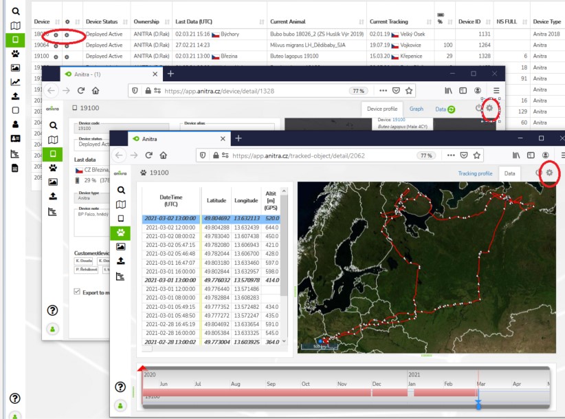Select the data row 2021-03-01 13:00:00

(x=211, y=280)
